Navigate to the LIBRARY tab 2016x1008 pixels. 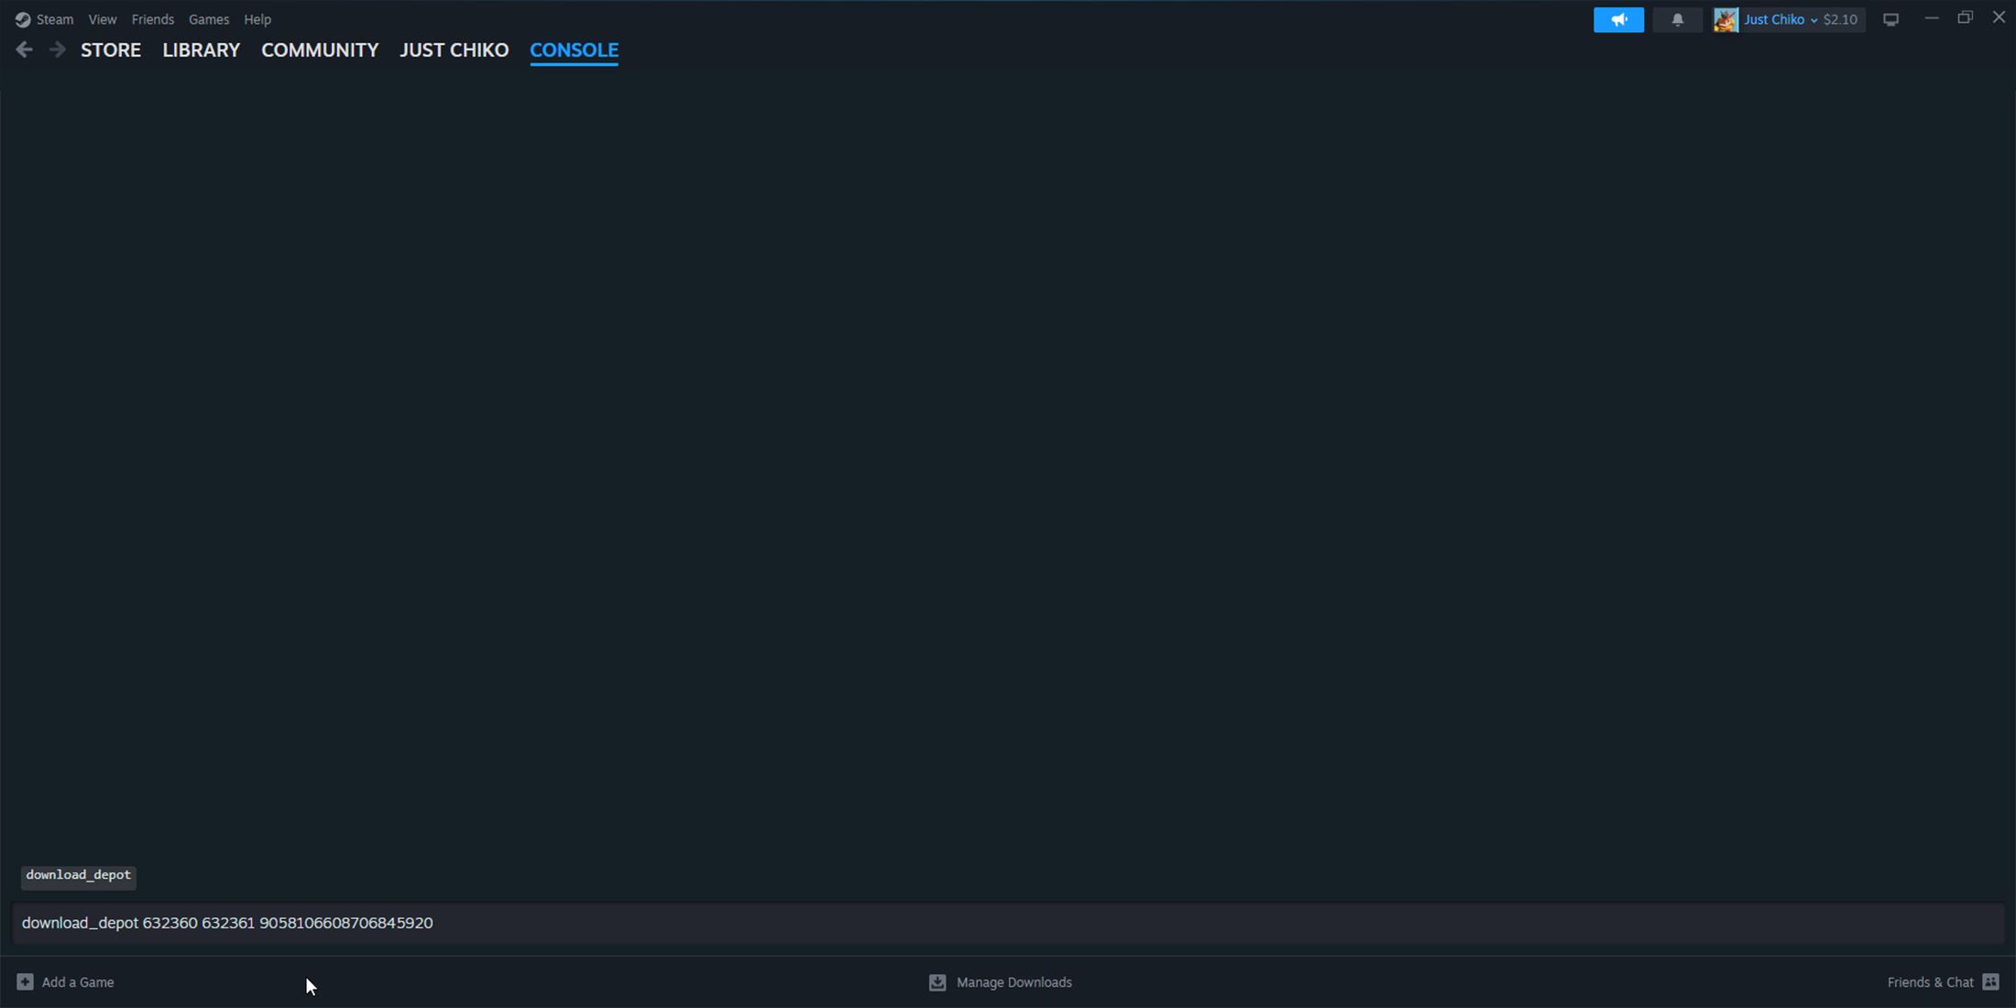pos(201,49)
